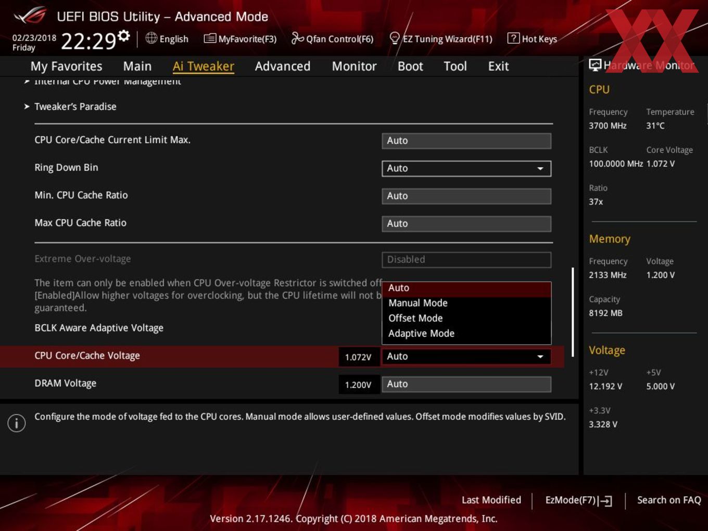The width and height of the screenshot is (708, 531).
Task: Click the MyFavorite list icon
Action: click(210, 39)
